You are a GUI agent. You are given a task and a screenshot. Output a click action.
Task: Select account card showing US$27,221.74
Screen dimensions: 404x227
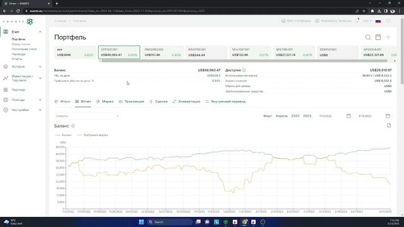point(294,52)
